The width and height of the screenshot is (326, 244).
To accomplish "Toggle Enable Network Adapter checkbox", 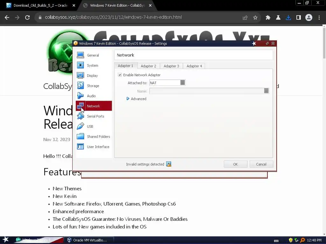I will [x=120, y=75].
